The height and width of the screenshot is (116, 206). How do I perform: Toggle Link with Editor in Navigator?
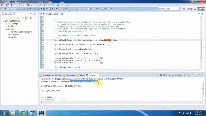[26, 18]
